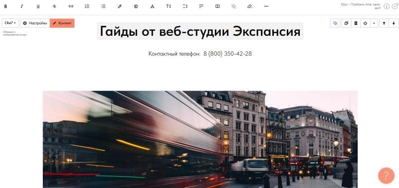Open the text color brush tool
This screenshot has width=399, height=188.
point(120,6)
